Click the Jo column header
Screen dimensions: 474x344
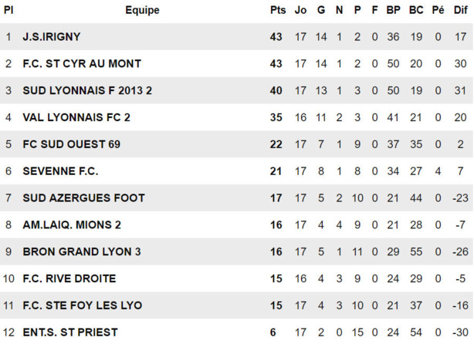(x=301, y=10)
